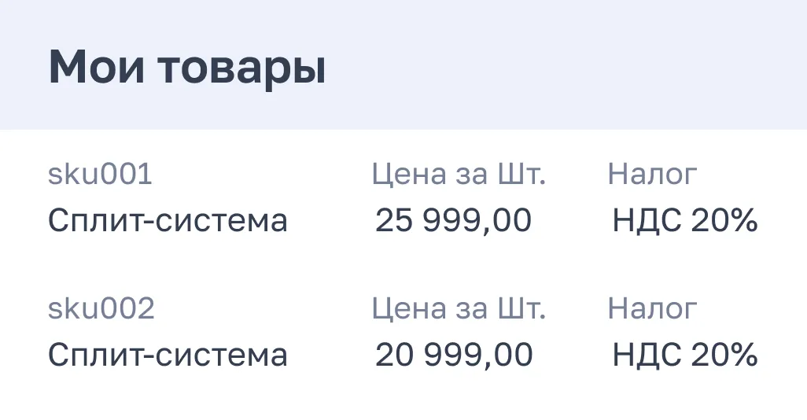Select the sku002 product code
The image size is (807, 420).
click(101, 309)
